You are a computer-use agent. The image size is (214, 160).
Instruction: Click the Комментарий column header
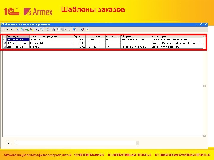tap(177, 36)
